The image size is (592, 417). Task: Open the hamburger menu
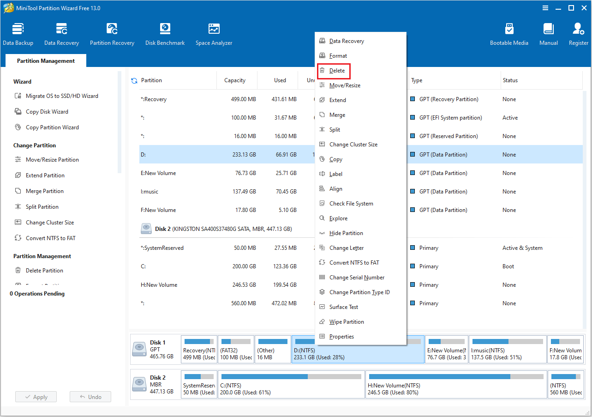coord(545,8)
